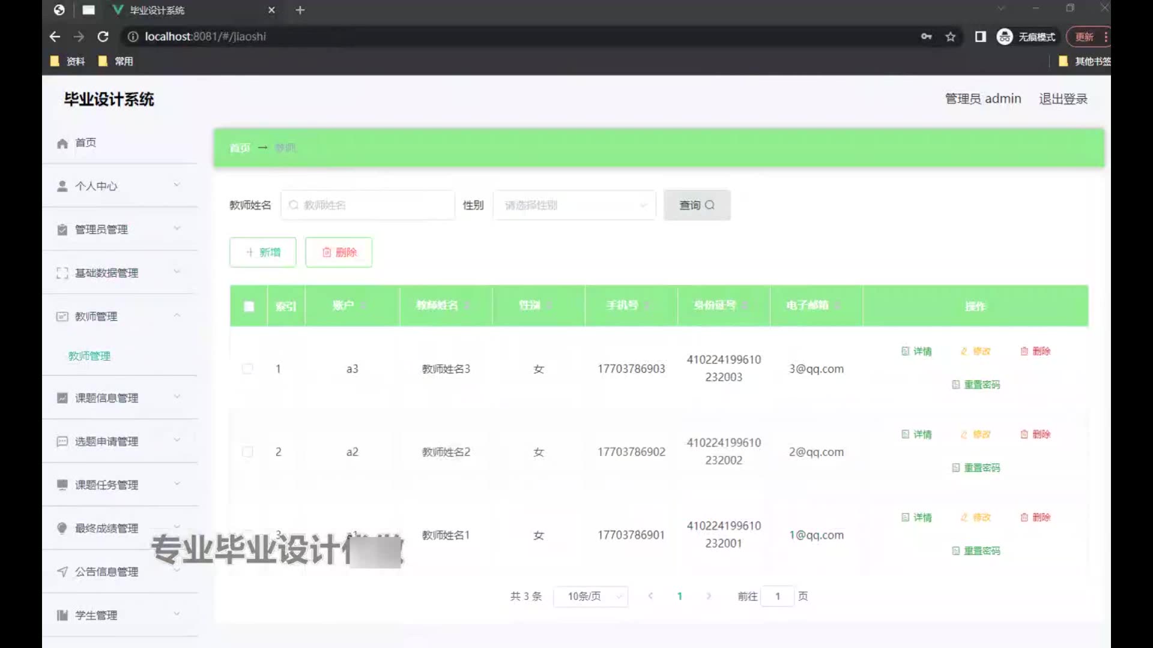
Task: Expand 学生管理 menu chevron
Action: [177, 614]
